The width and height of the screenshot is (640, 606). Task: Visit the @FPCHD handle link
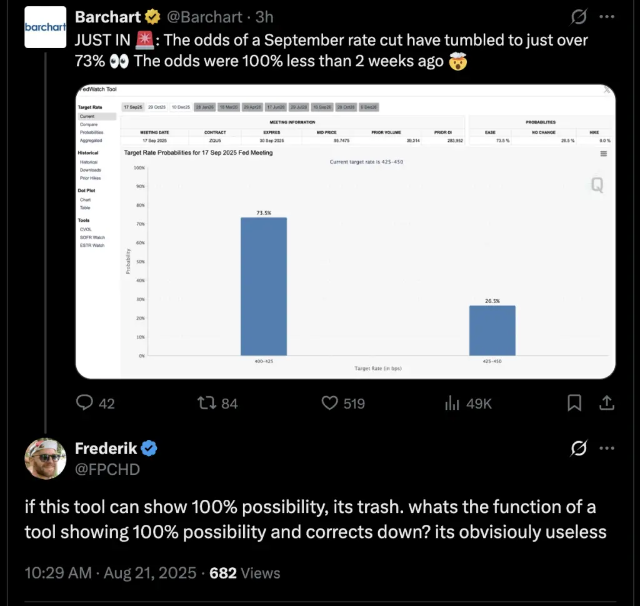(107, 469)
